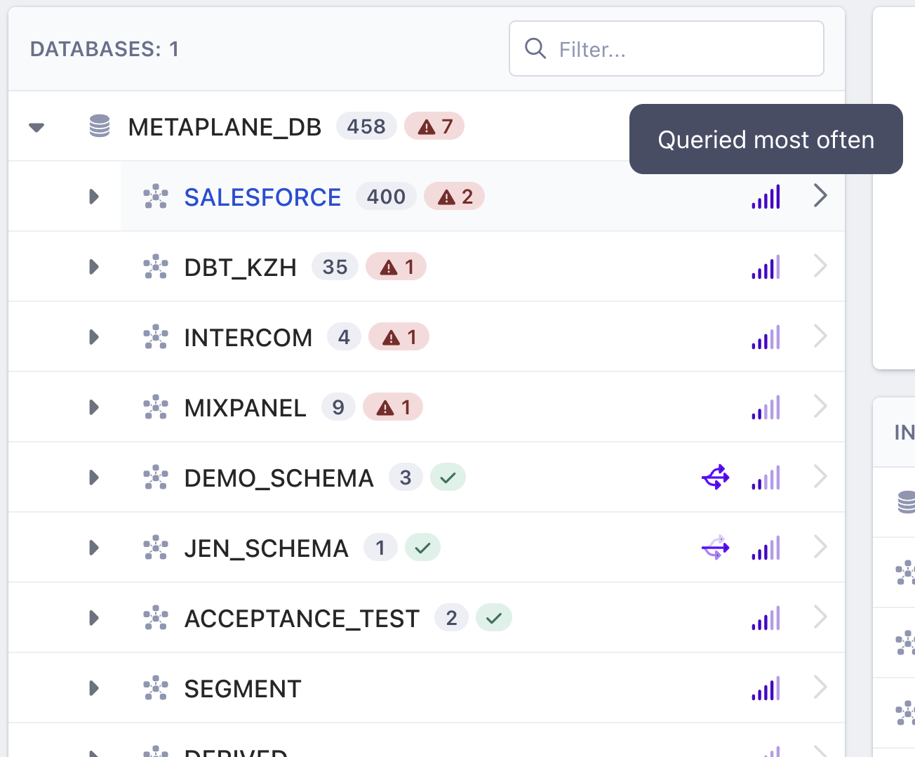Click SALESFORCE query frequency bars icon
915x757 pixels.
click(766, 197)
